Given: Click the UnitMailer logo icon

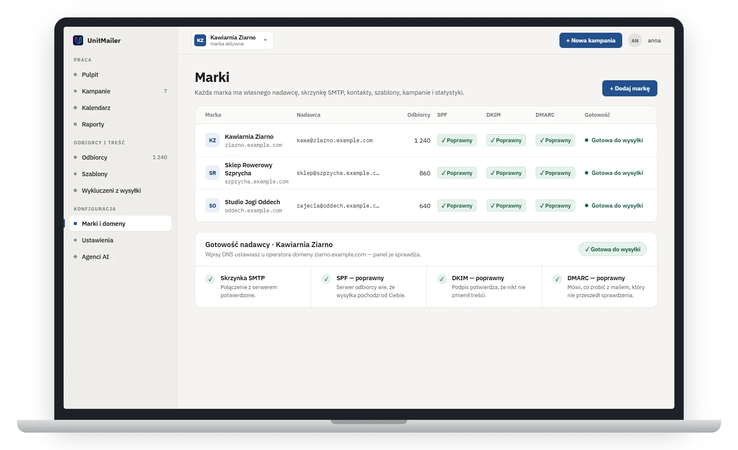Looking at the screenshot, I should 78,40.
